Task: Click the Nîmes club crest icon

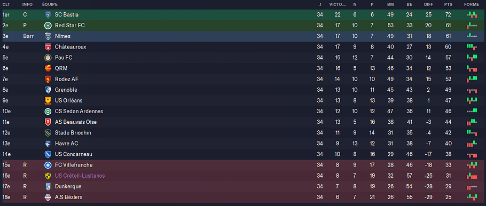Action: point(48,36)
